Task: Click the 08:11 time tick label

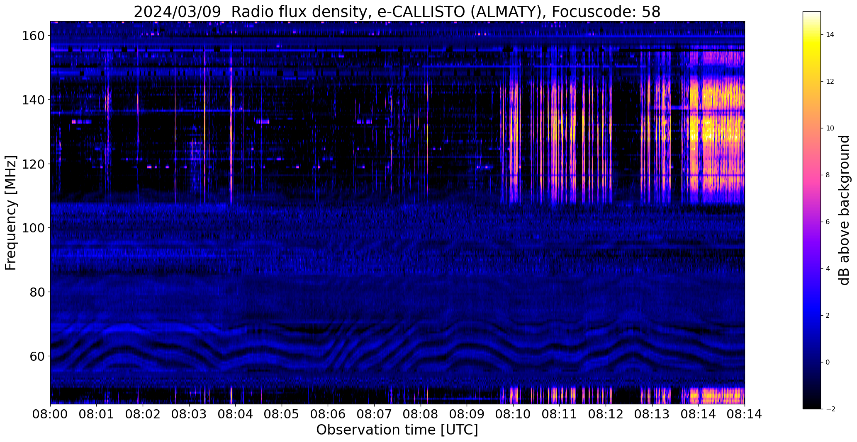Action: pos(560,415)
